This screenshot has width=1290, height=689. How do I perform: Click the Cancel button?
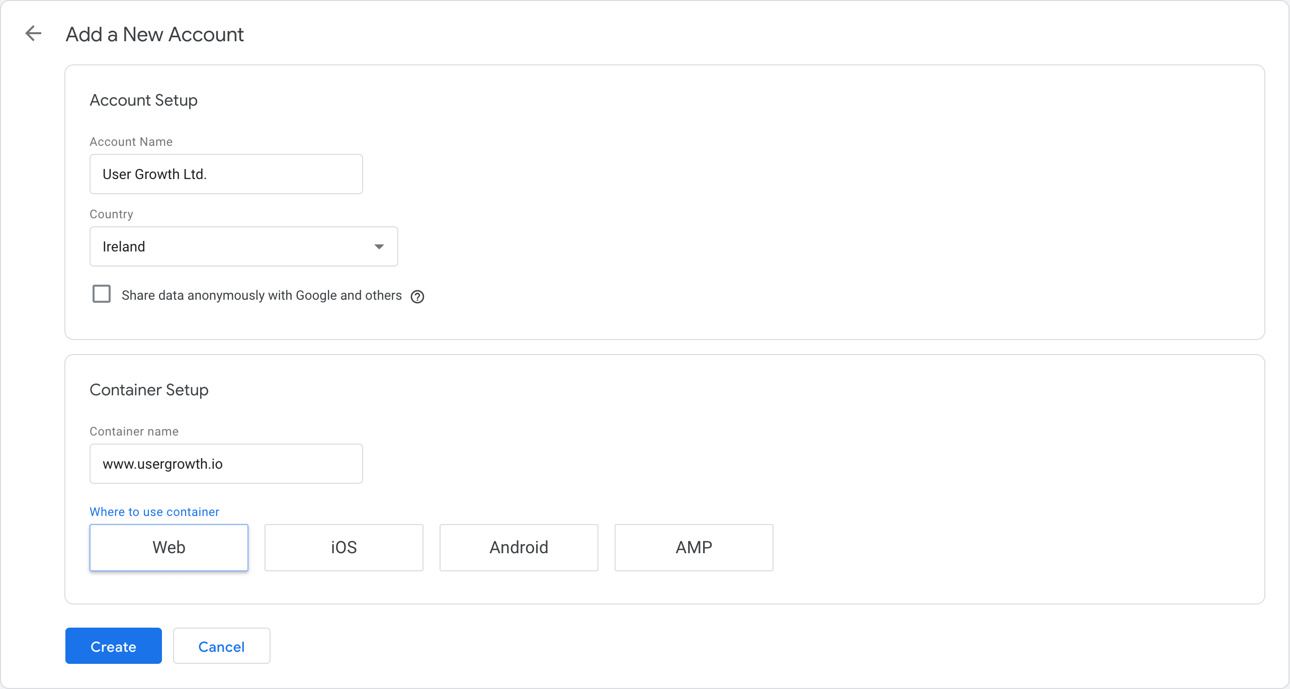click(220, 646)
